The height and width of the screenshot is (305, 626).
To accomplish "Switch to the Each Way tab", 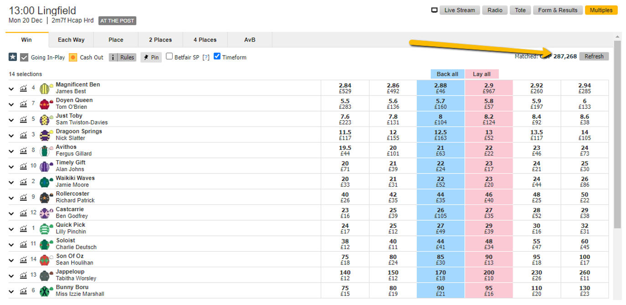I will [x=71, y=40].
